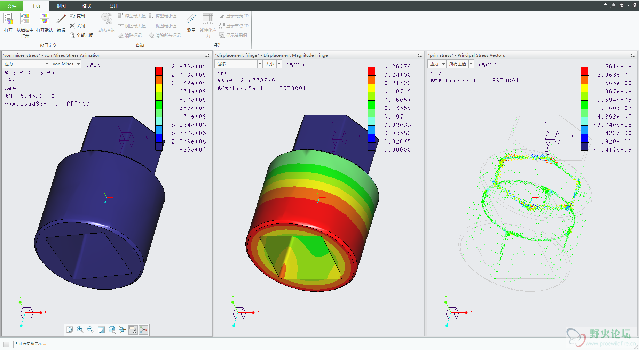
Task: Click the 模型最大值 model max icon
Action: tap(121, 16)
